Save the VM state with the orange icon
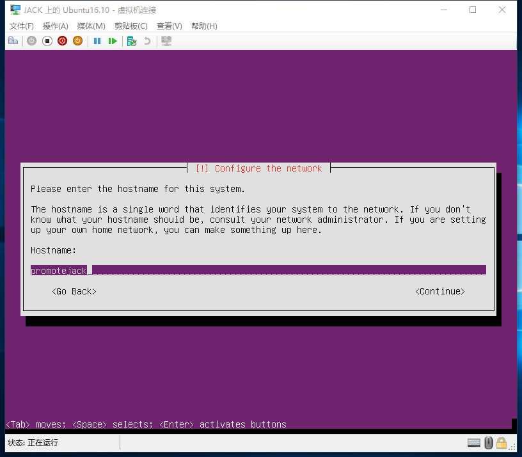 (x=77, y=40)
